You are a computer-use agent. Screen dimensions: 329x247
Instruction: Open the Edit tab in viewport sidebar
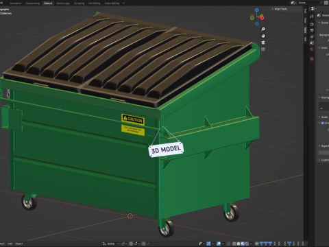tap(305, 39)
